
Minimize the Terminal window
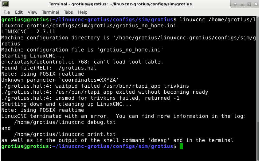[242, 4]
